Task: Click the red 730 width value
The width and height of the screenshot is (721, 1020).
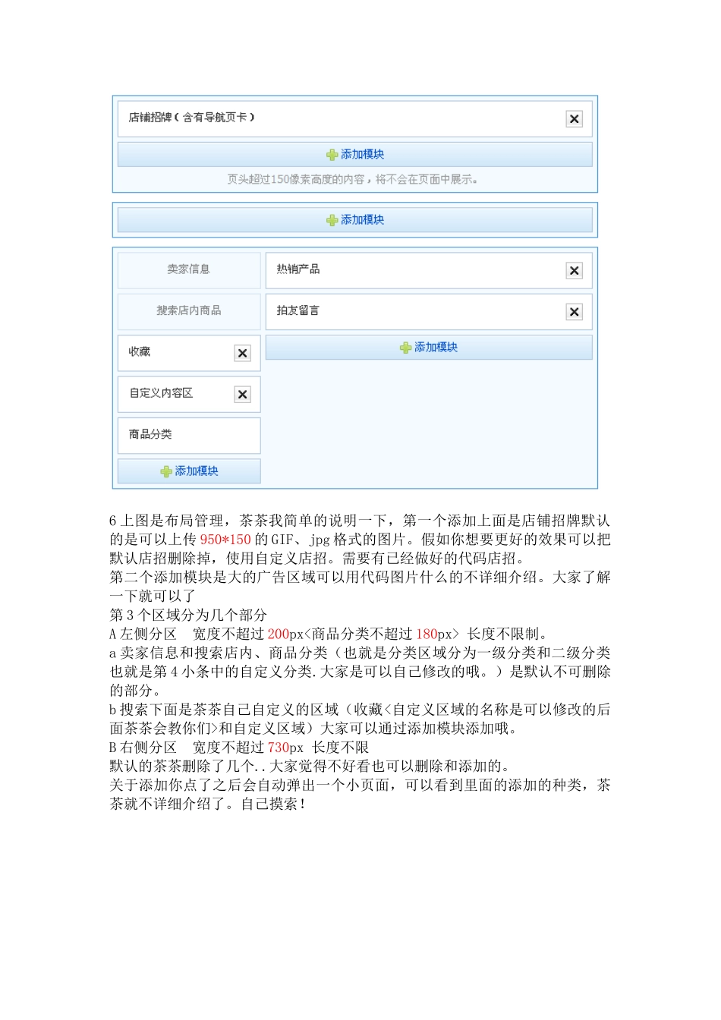Action: (279, 748)
